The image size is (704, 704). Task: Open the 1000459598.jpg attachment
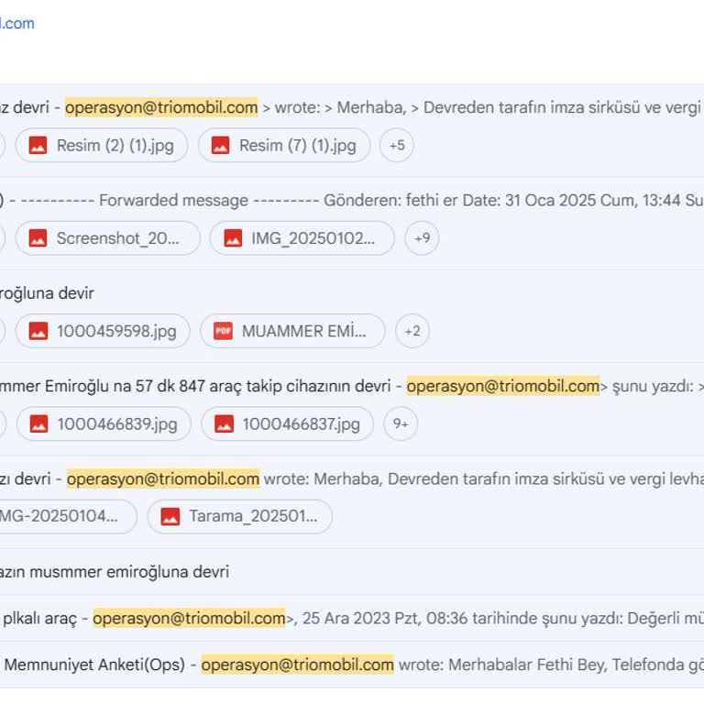click(x=103, y=331)
